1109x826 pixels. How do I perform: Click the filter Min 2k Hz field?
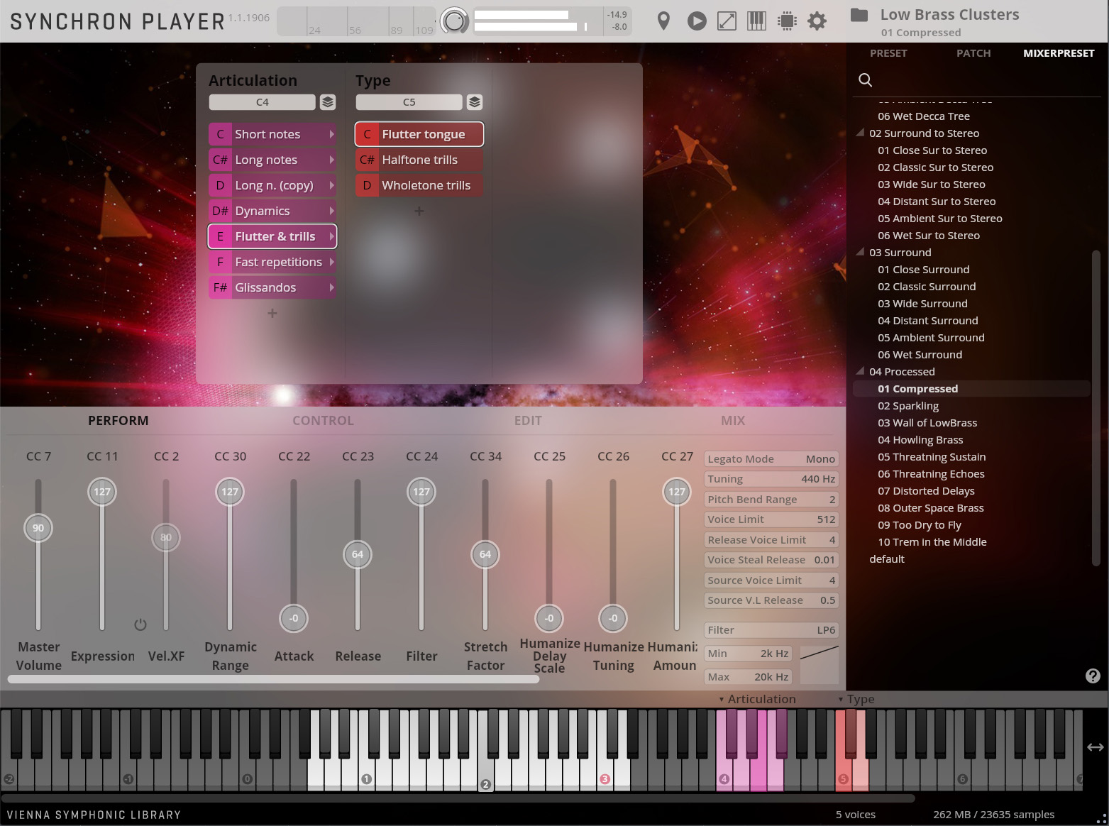(x=749, y=654)
